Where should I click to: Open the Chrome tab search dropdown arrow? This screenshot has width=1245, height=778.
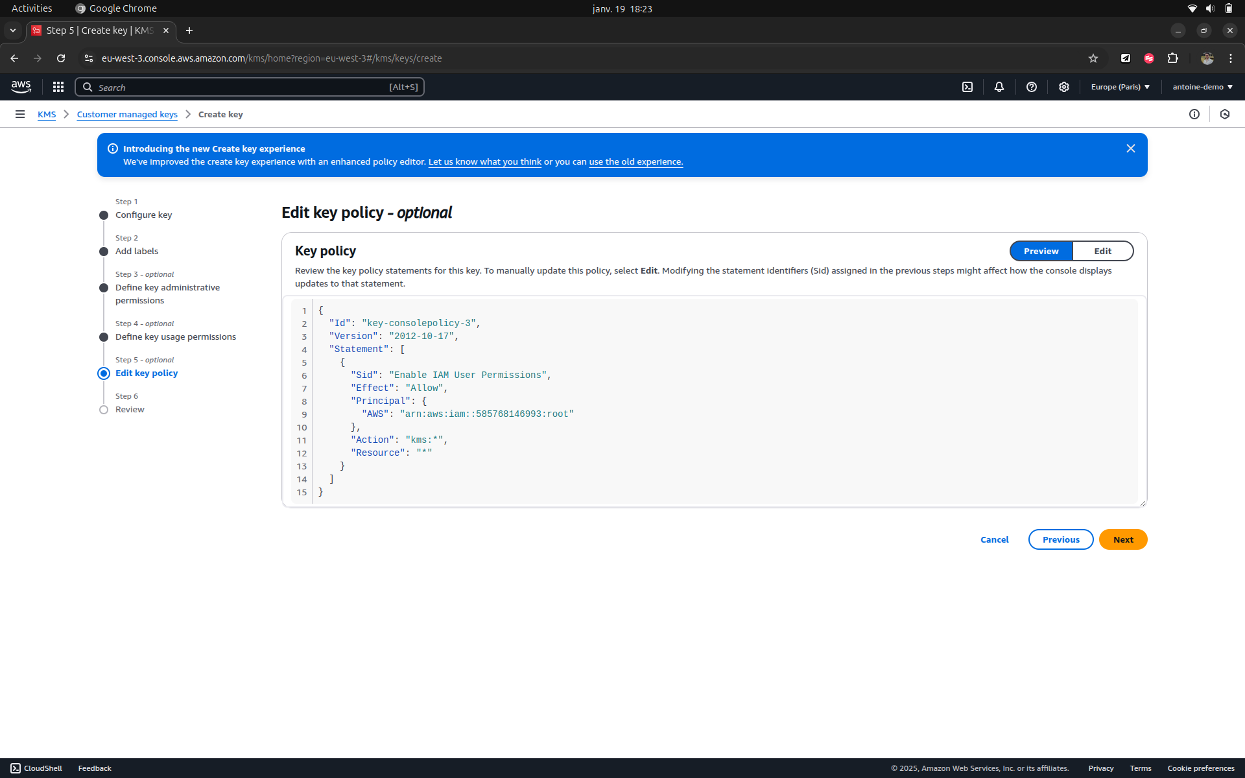coord(13,30)
